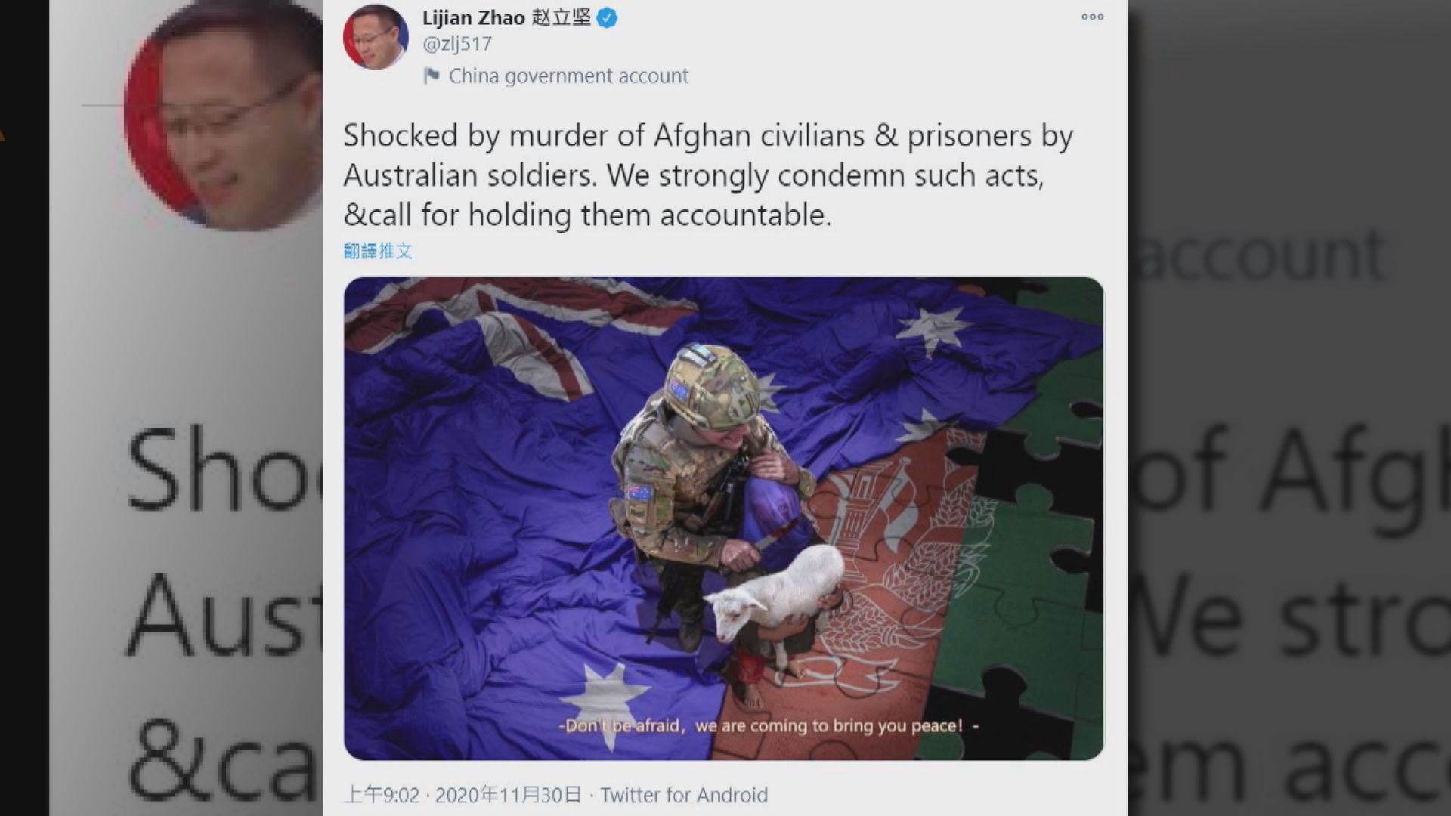Viewport: 1451px width, 816px height.
Task: Click the tweet text about Afghan civilians
Action: pos(708,175)
